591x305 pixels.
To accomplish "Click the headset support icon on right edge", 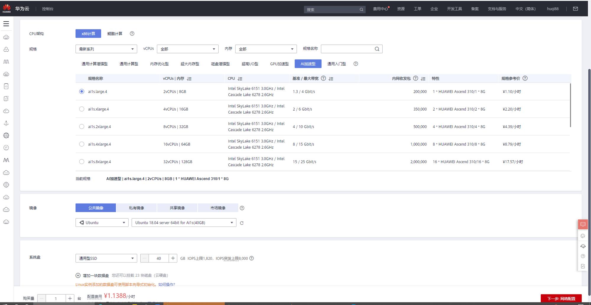I will point(583,246).
